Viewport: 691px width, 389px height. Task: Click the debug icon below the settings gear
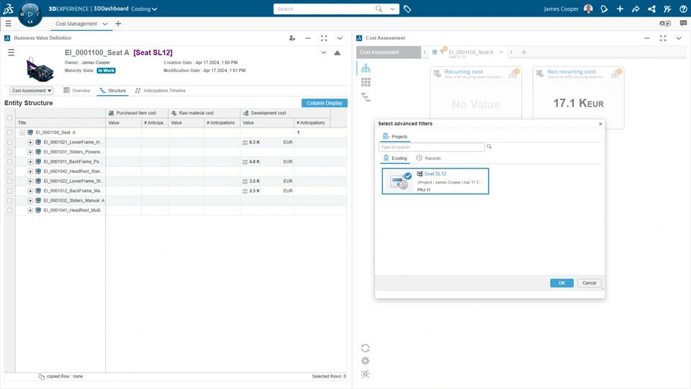click(366, 374)
